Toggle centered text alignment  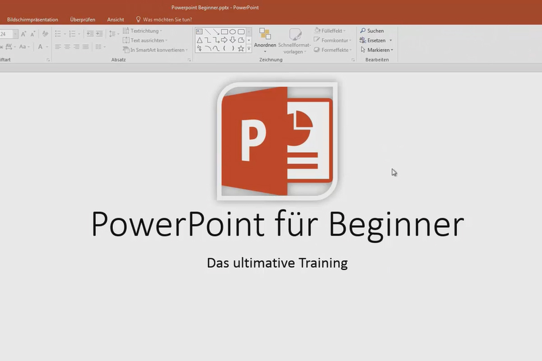pyautogui.click(x=67, y=46)
